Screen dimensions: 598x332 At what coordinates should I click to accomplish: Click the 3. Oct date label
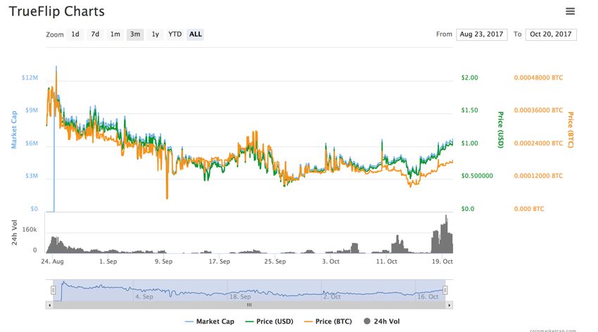point(331,262)
